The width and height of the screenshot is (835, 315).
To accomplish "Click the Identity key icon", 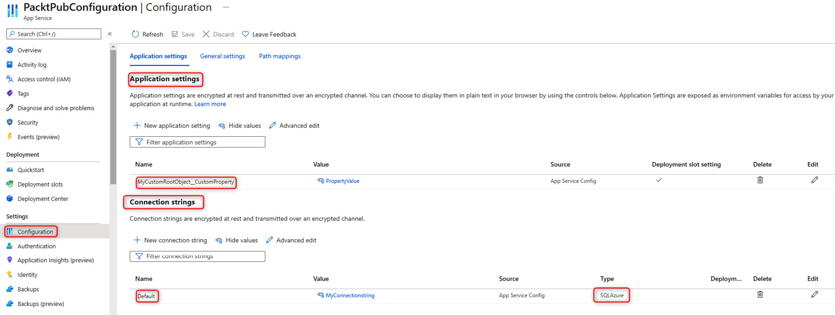I will click(x=10, y=275).
